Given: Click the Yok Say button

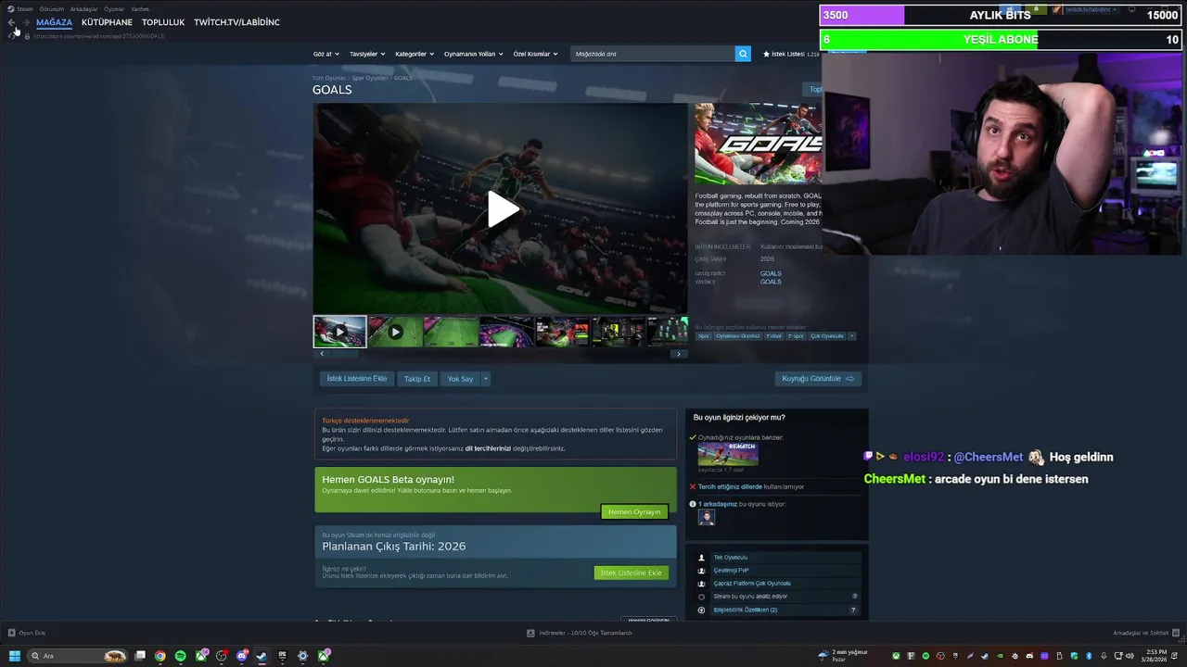Looking at the screenshot, I should (x=460, y=379).
